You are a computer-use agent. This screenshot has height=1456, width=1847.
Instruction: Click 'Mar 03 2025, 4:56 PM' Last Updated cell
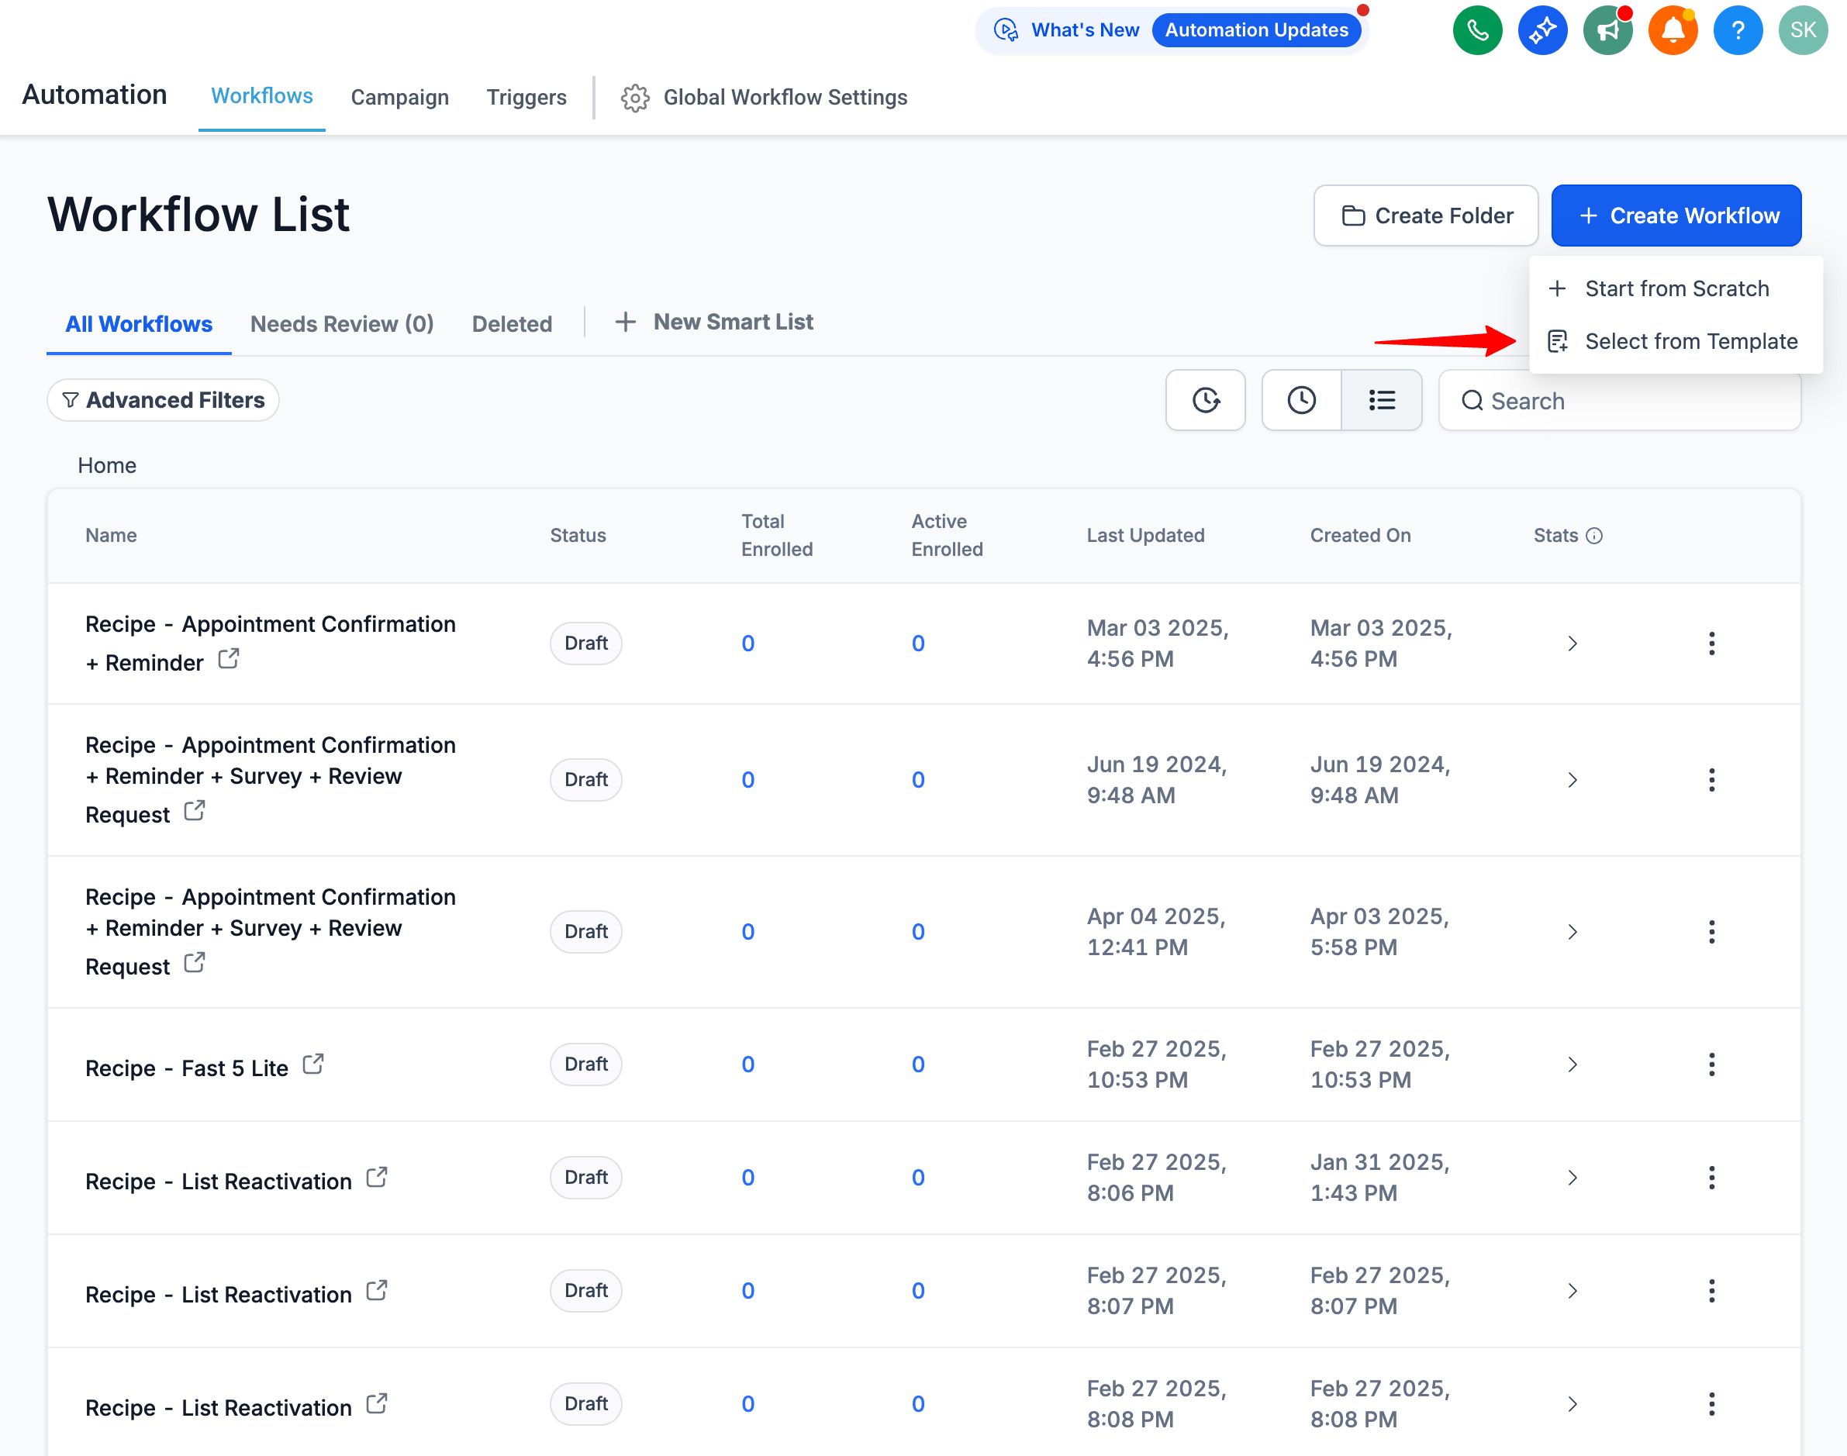(1158, 643)
